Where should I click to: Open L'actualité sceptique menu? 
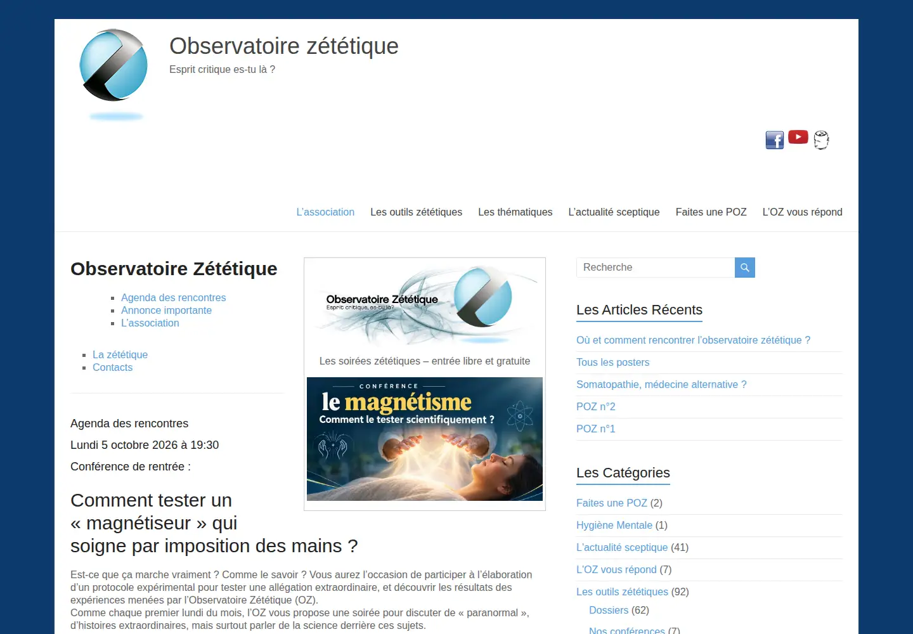point(614,212)
